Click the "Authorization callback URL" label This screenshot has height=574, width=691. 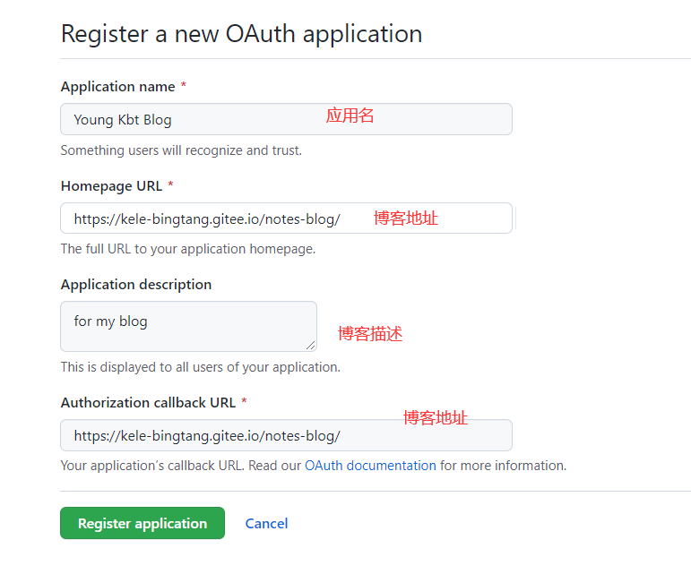pyautogui.click(x=148, y=403)
